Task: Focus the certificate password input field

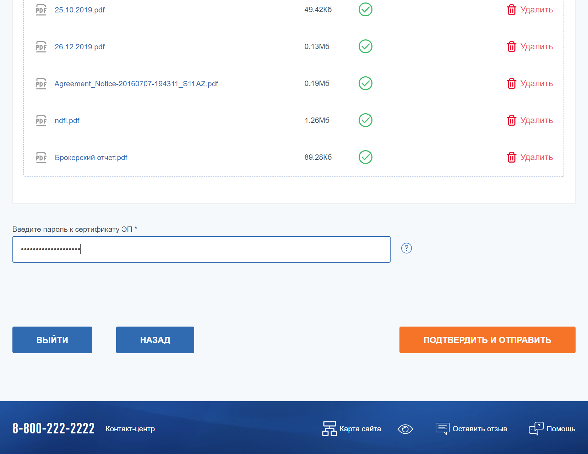Action: (x=201, y=249)
